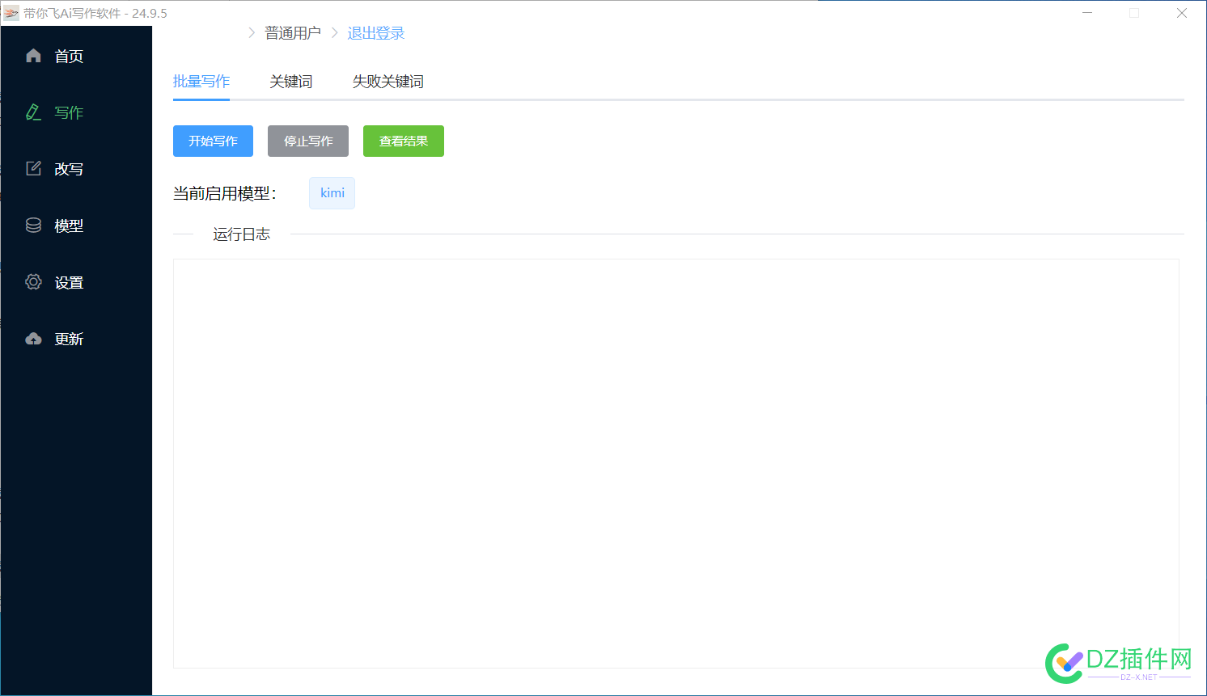This screenshot has height=696, width=1207.
Task: Click inside the 运行日志 log area
Action: click(x=676, y=463)
